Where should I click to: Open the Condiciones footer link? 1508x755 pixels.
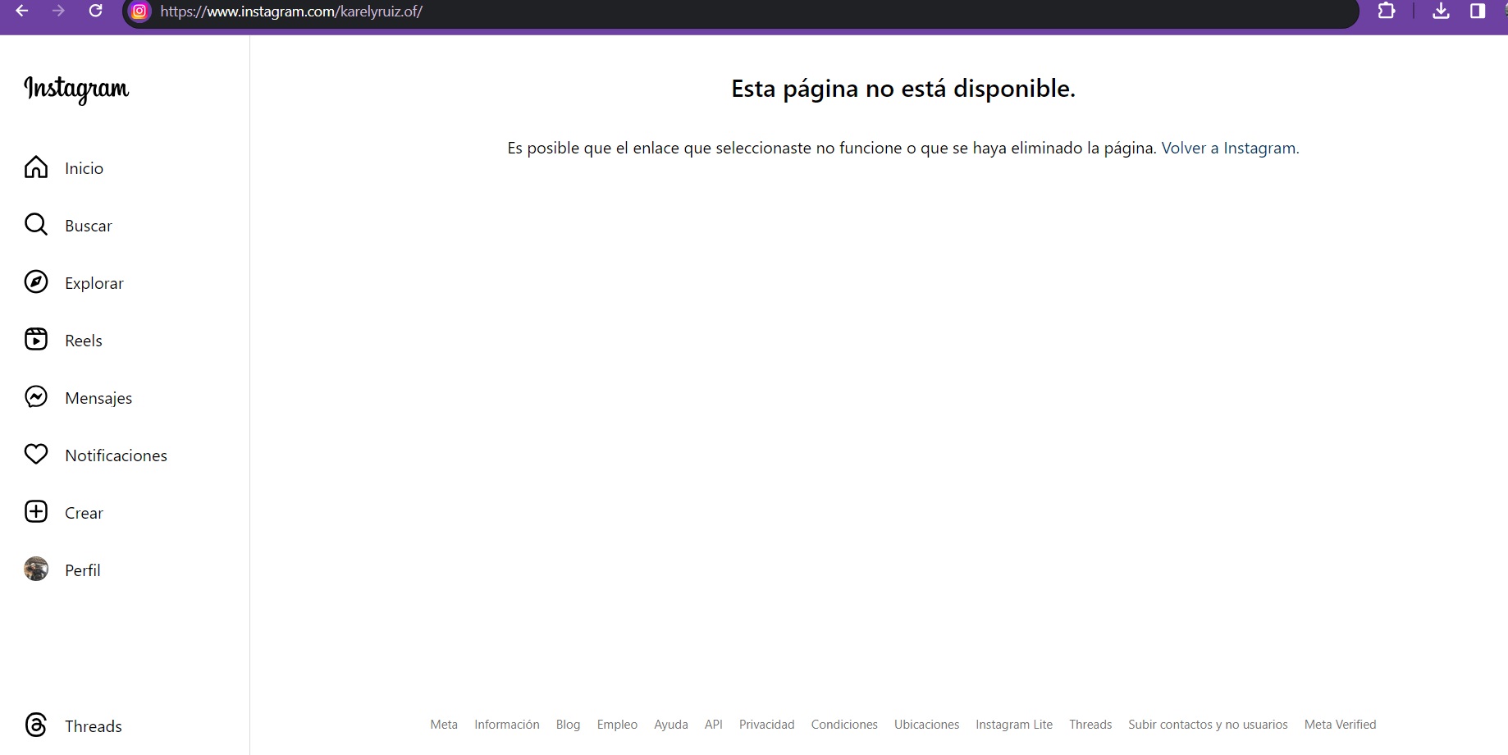(844, 725)
